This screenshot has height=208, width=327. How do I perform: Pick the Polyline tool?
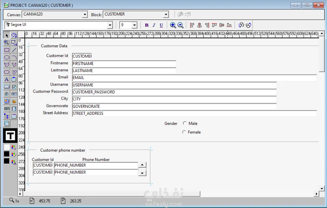coord(14,64)
